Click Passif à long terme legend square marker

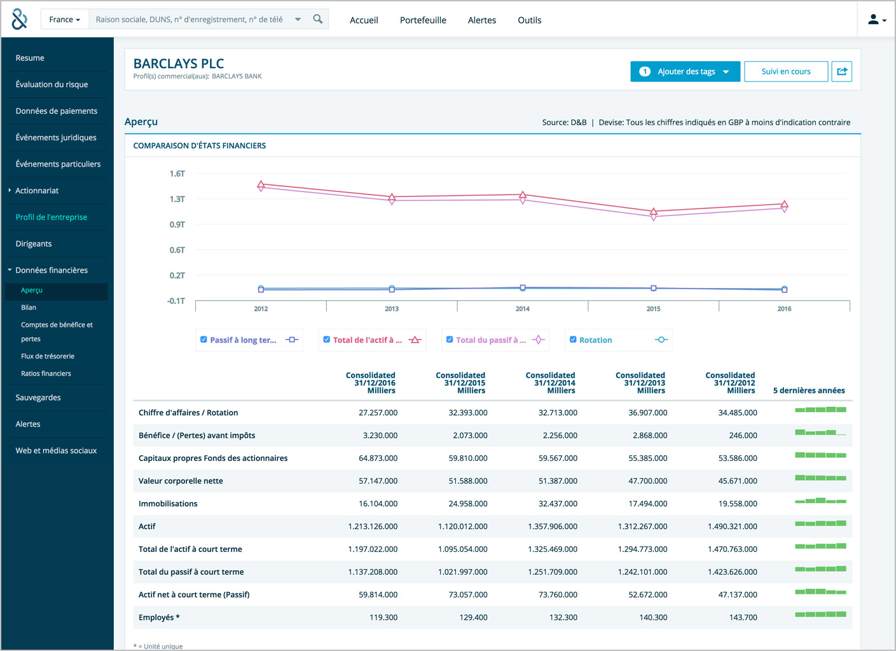pos(292,340)
